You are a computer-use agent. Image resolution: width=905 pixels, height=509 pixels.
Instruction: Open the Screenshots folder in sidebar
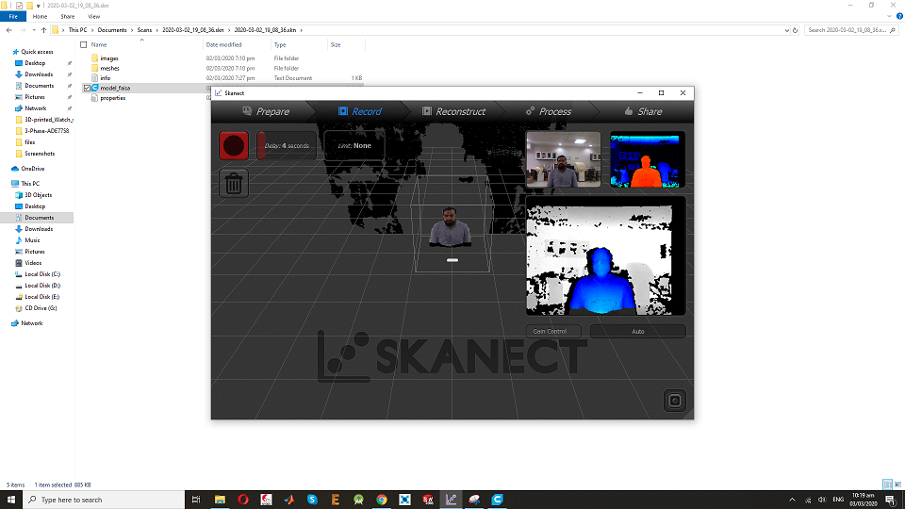tap(40, 154)
